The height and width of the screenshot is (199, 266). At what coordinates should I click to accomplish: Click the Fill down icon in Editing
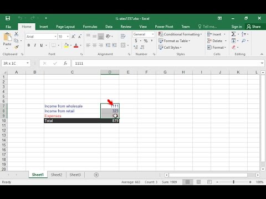click(233, 41)
